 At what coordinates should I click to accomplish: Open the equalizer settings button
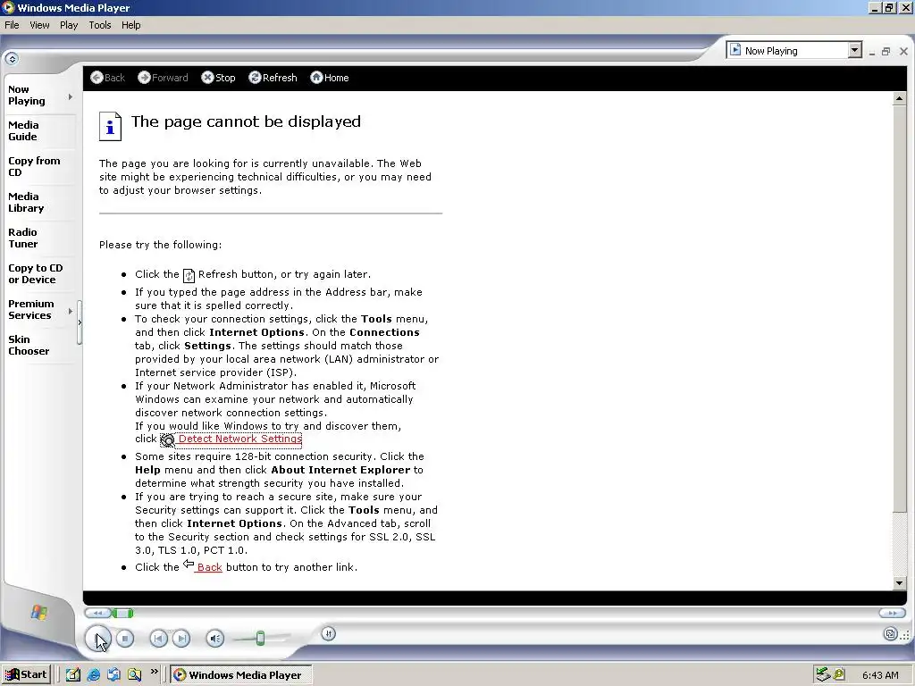[x=329, y=633]
